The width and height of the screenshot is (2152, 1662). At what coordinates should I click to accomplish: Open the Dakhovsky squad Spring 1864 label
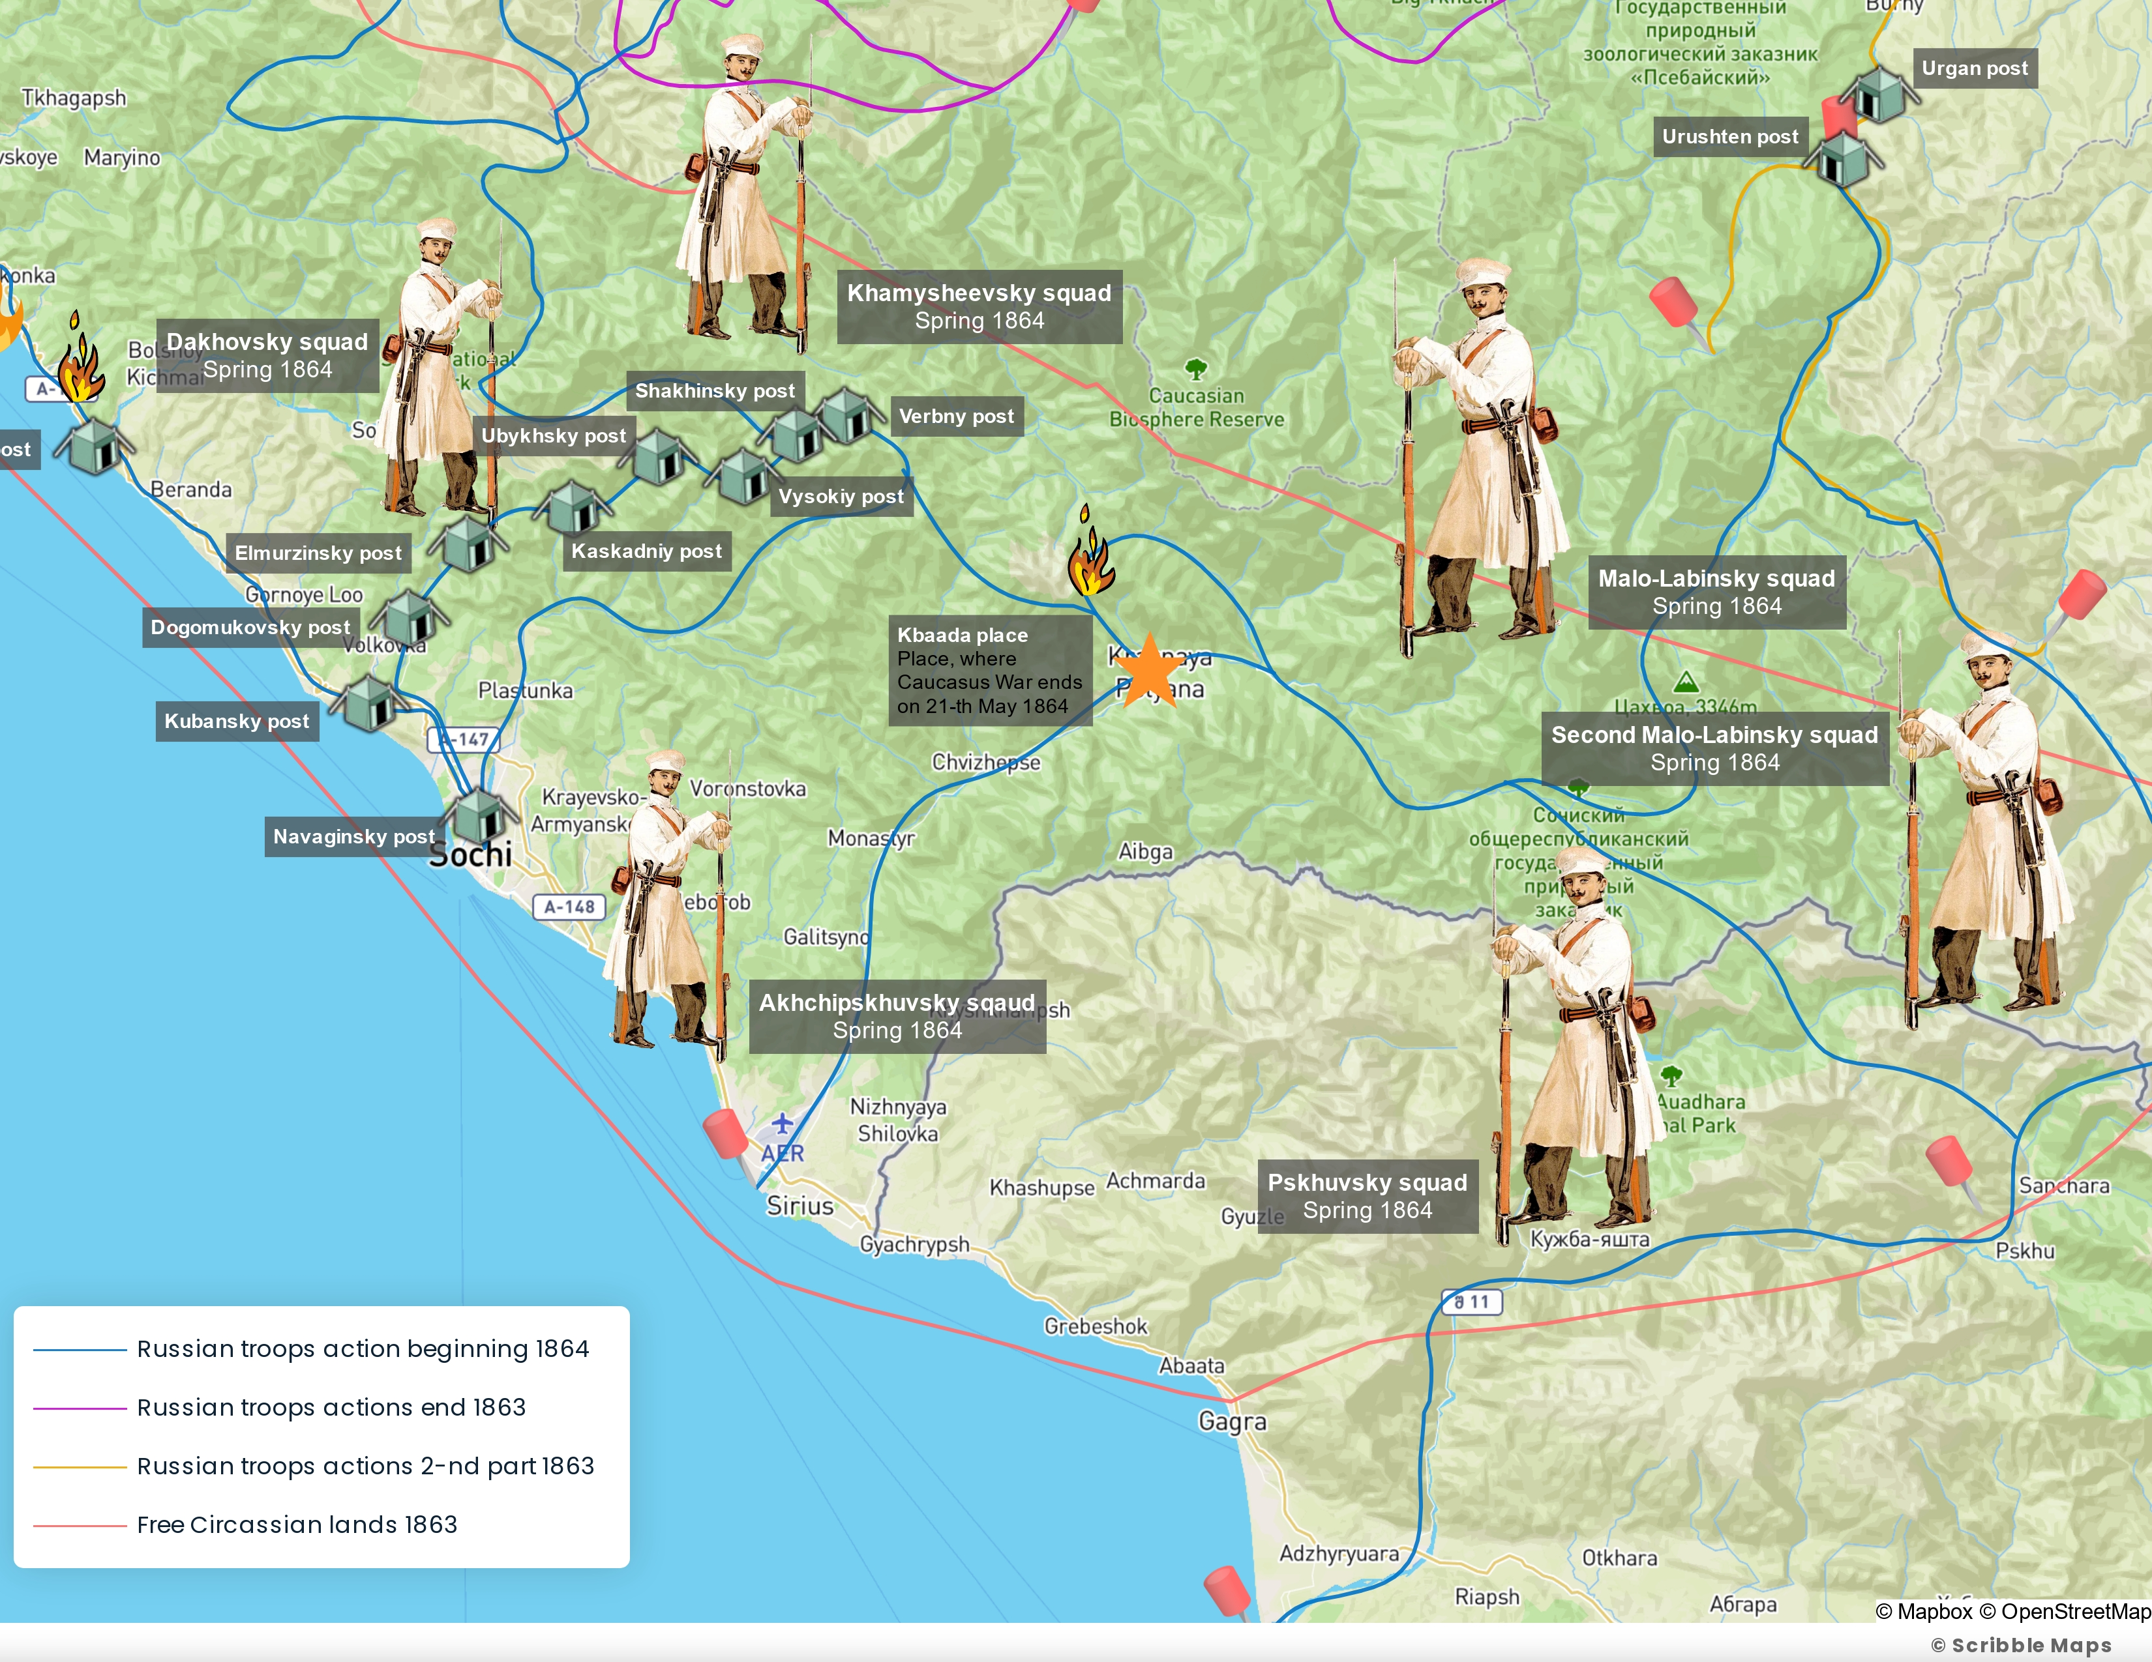tap(267, 355)
